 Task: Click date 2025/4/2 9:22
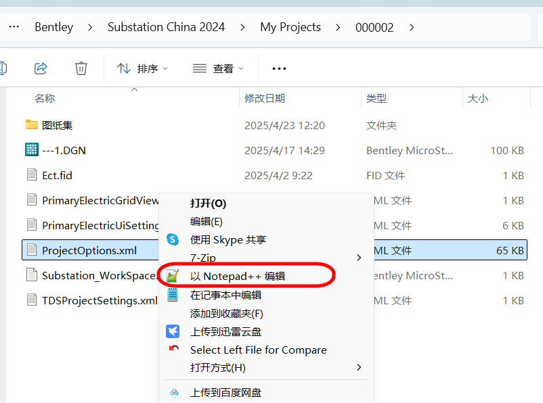coord(278,175)
